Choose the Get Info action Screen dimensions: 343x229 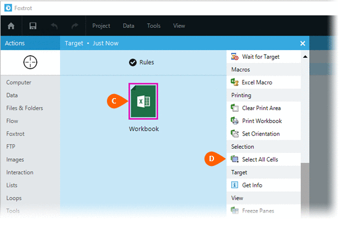coord(263,185)
